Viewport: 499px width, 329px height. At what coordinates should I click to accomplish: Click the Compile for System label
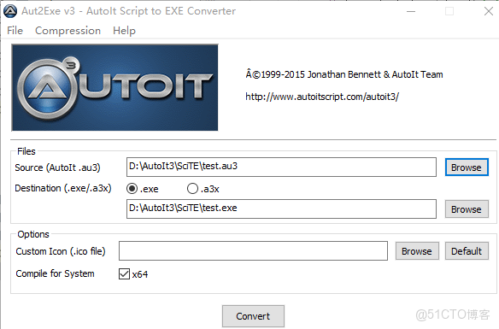click(55, 273)
